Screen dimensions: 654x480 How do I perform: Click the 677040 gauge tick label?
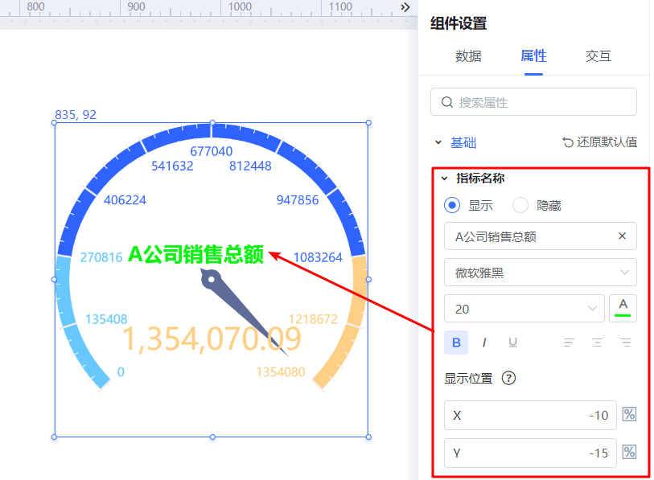tap(211, 151)
